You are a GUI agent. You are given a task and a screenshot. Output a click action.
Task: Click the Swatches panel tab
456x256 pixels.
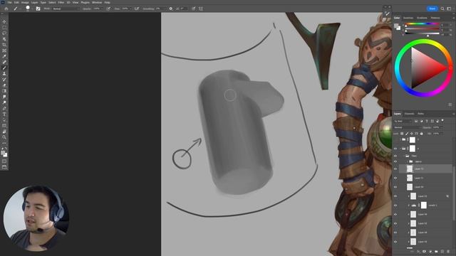pos(408,18)
